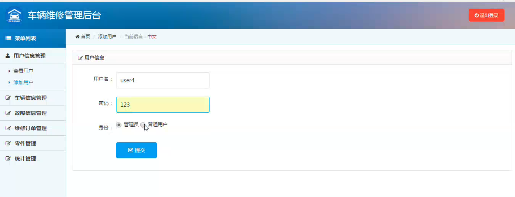The image size is (515, 197).
Task: Click the edit icon in 用户信息 panel header
Action: (80, 58)
